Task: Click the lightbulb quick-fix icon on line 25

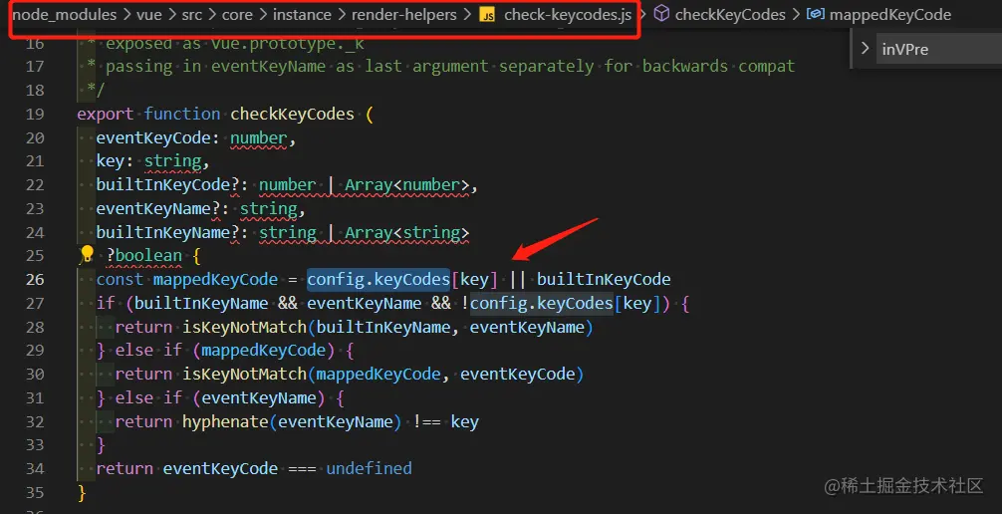Action: point(87,254)
